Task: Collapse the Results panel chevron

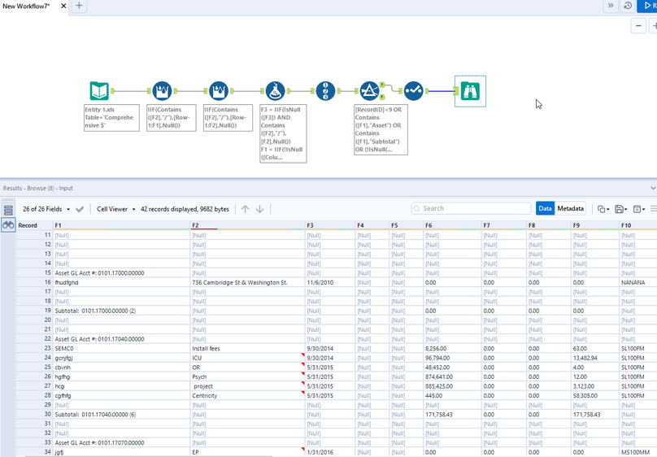Action: click(653, 188)
